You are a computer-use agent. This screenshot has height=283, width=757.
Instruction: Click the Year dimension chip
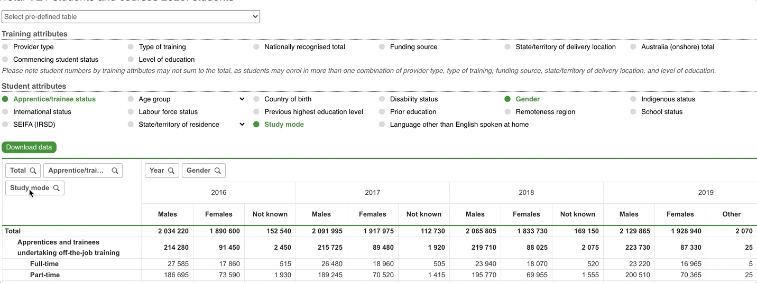pyautogui.click(x=162, y=171)
